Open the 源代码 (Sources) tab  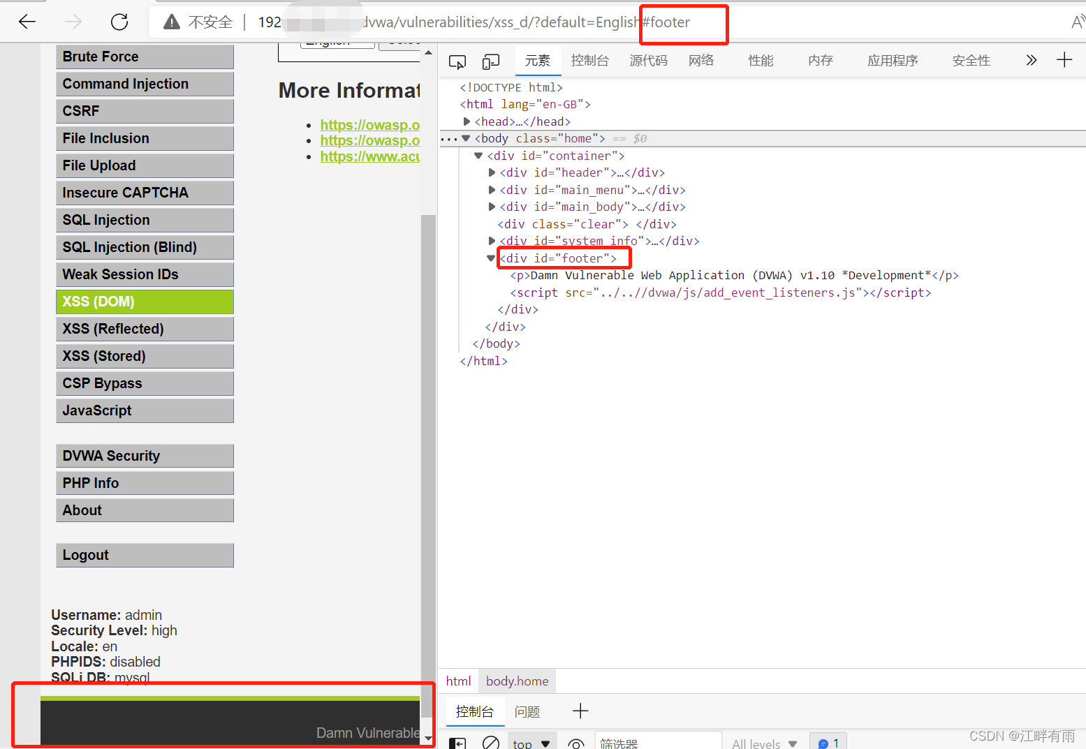[x=649, y=61]
